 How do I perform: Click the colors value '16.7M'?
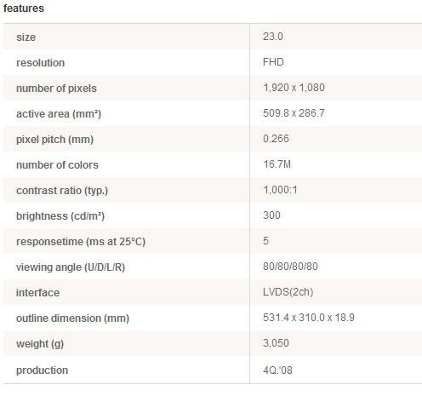277,164
